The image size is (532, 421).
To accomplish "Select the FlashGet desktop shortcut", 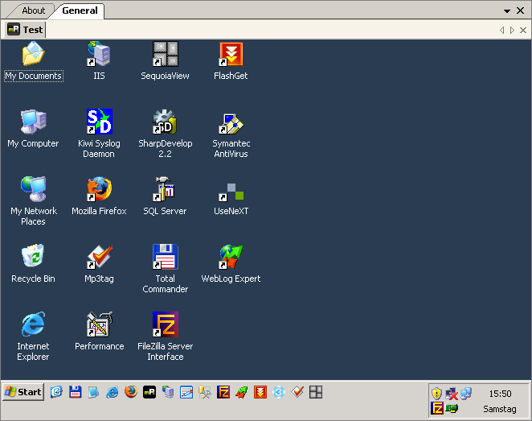I will tap(231, 61).
